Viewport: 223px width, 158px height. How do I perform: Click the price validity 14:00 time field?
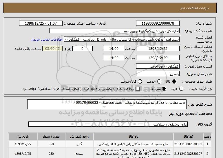pyautogui.click(x=114, y=58)
